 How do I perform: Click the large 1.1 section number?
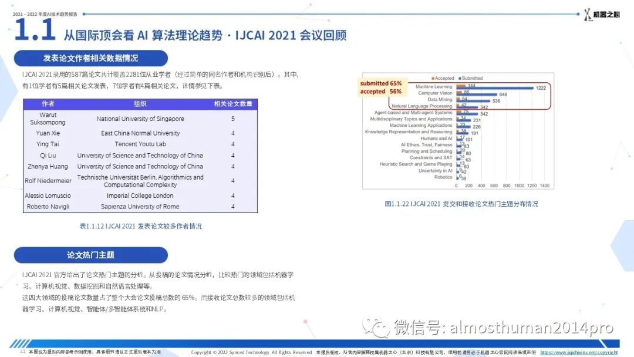[x=34, y=31]
